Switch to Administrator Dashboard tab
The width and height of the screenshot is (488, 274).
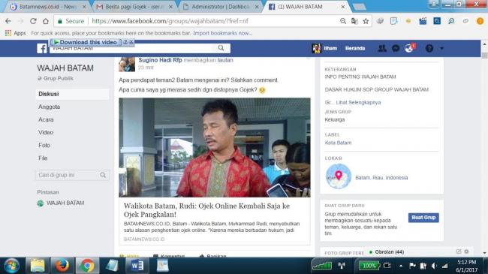click(x=220, y=7)
